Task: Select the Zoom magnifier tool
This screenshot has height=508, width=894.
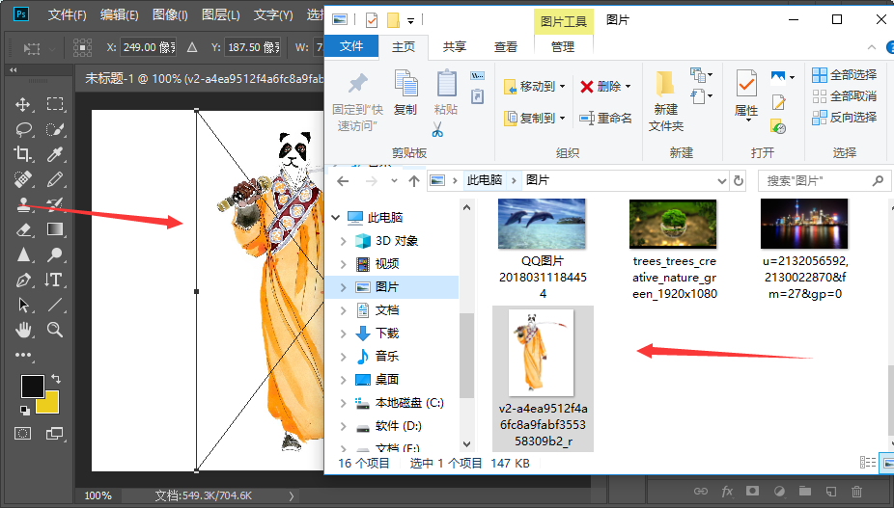Action: coord(55,329)
